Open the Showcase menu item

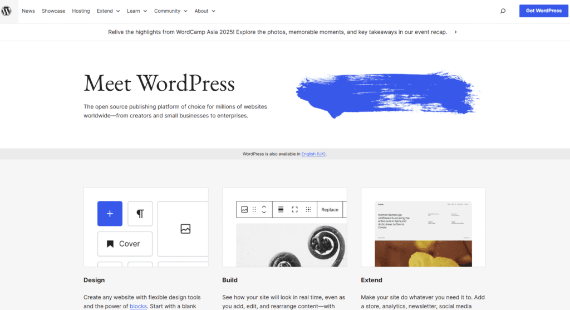click(x=53, y=11)
